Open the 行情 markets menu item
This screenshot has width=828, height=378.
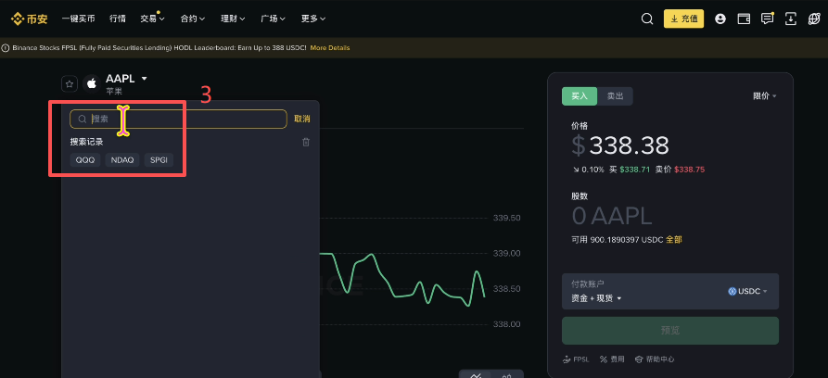tap(118, 19)
